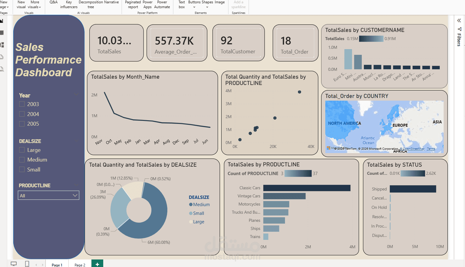Expand the collapsed Filters pane chevron
465x267 pixels.
(x=459, y=20)
